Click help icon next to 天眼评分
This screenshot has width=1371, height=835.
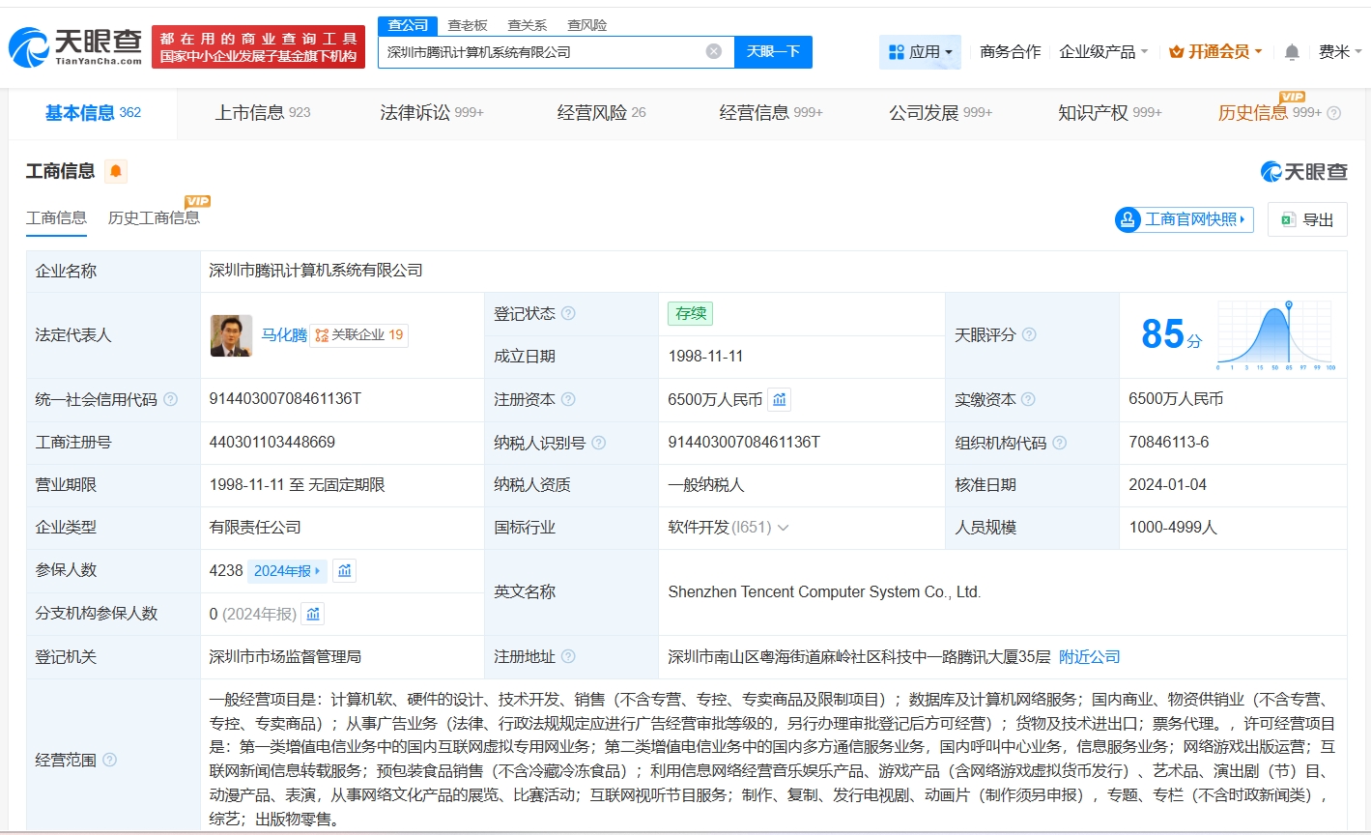1029,334
